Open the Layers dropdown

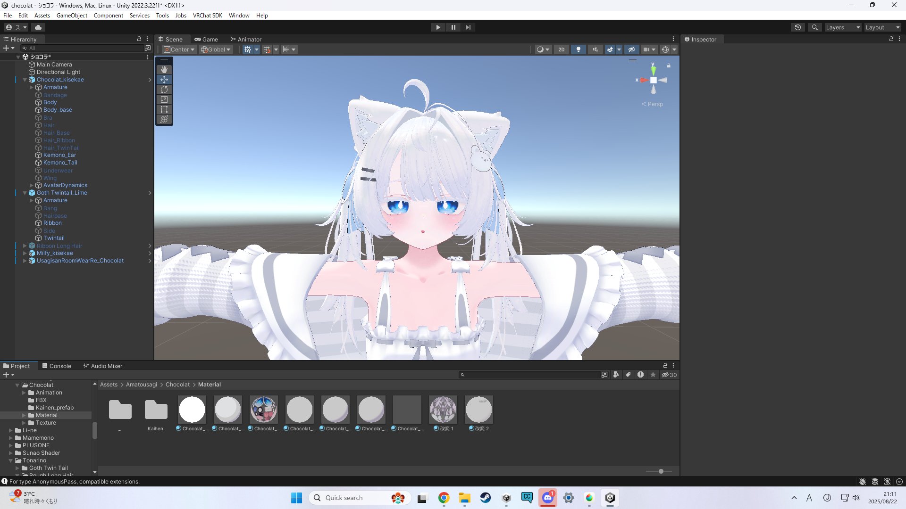(843, 27)
